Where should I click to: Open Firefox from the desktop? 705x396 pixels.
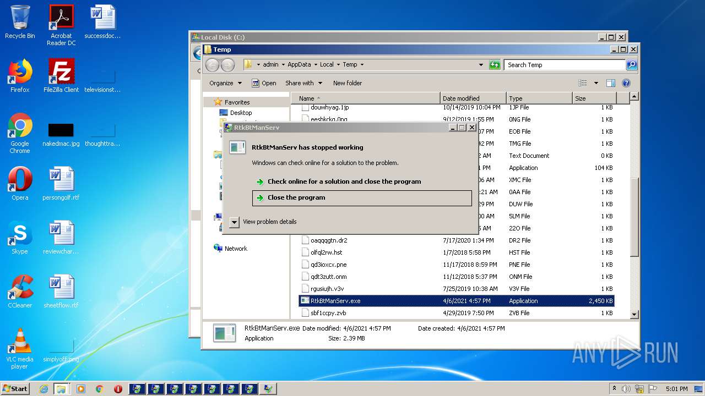click(x=20, y=76)
